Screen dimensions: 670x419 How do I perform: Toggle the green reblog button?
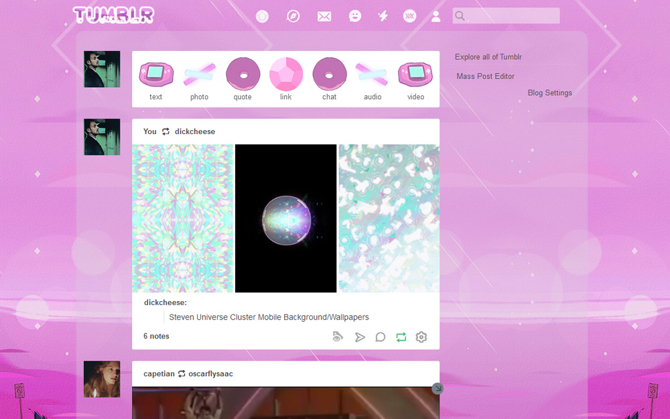tap(401, 337)
